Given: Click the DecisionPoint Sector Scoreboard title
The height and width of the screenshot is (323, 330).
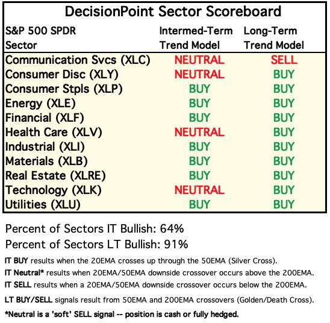Looking at the screenshot, I should 173,11.
